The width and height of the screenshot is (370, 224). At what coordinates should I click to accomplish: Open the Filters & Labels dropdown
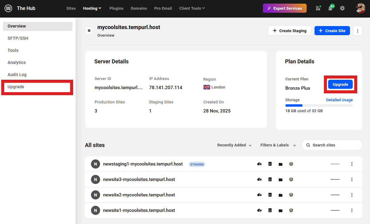pyautogui.click(x=278, y=145)
